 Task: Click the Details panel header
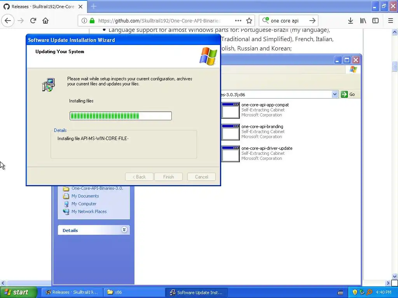pyautogui.click(x=94, y=230)
